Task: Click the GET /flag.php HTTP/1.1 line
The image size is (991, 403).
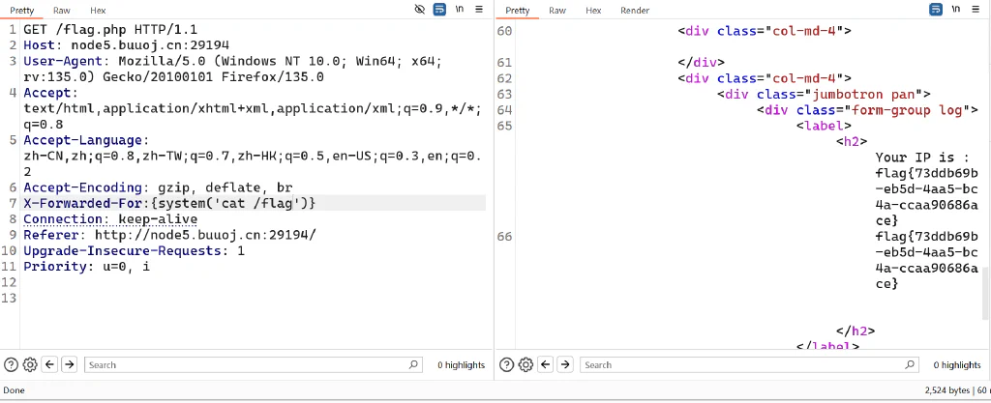Action: click(x=110, y=30)
